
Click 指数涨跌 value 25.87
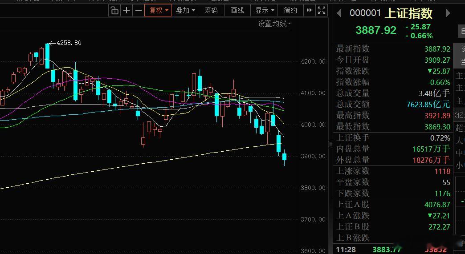click(x=439, y=71)
